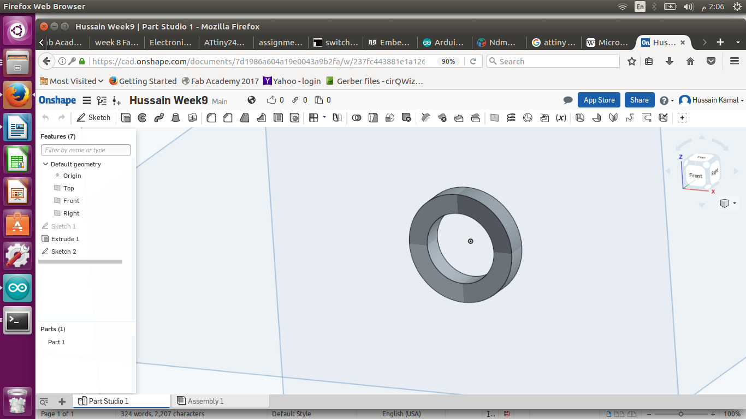Click the Front face of view cube
Image resolution: width=746 pixels, height=419 pixels.
tap(695, 175)
